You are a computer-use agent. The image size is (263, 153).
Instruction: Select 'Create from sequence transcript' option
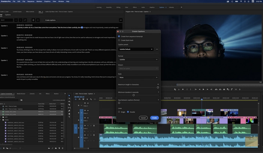coord(119,36)
